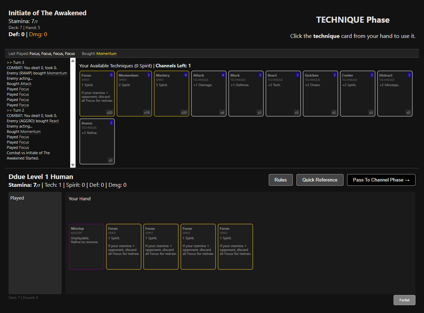Click the '>> Turn 2' log header
The height and width of the screenshot is (313, 424).
pyautogui.click(x=15, y=110)
